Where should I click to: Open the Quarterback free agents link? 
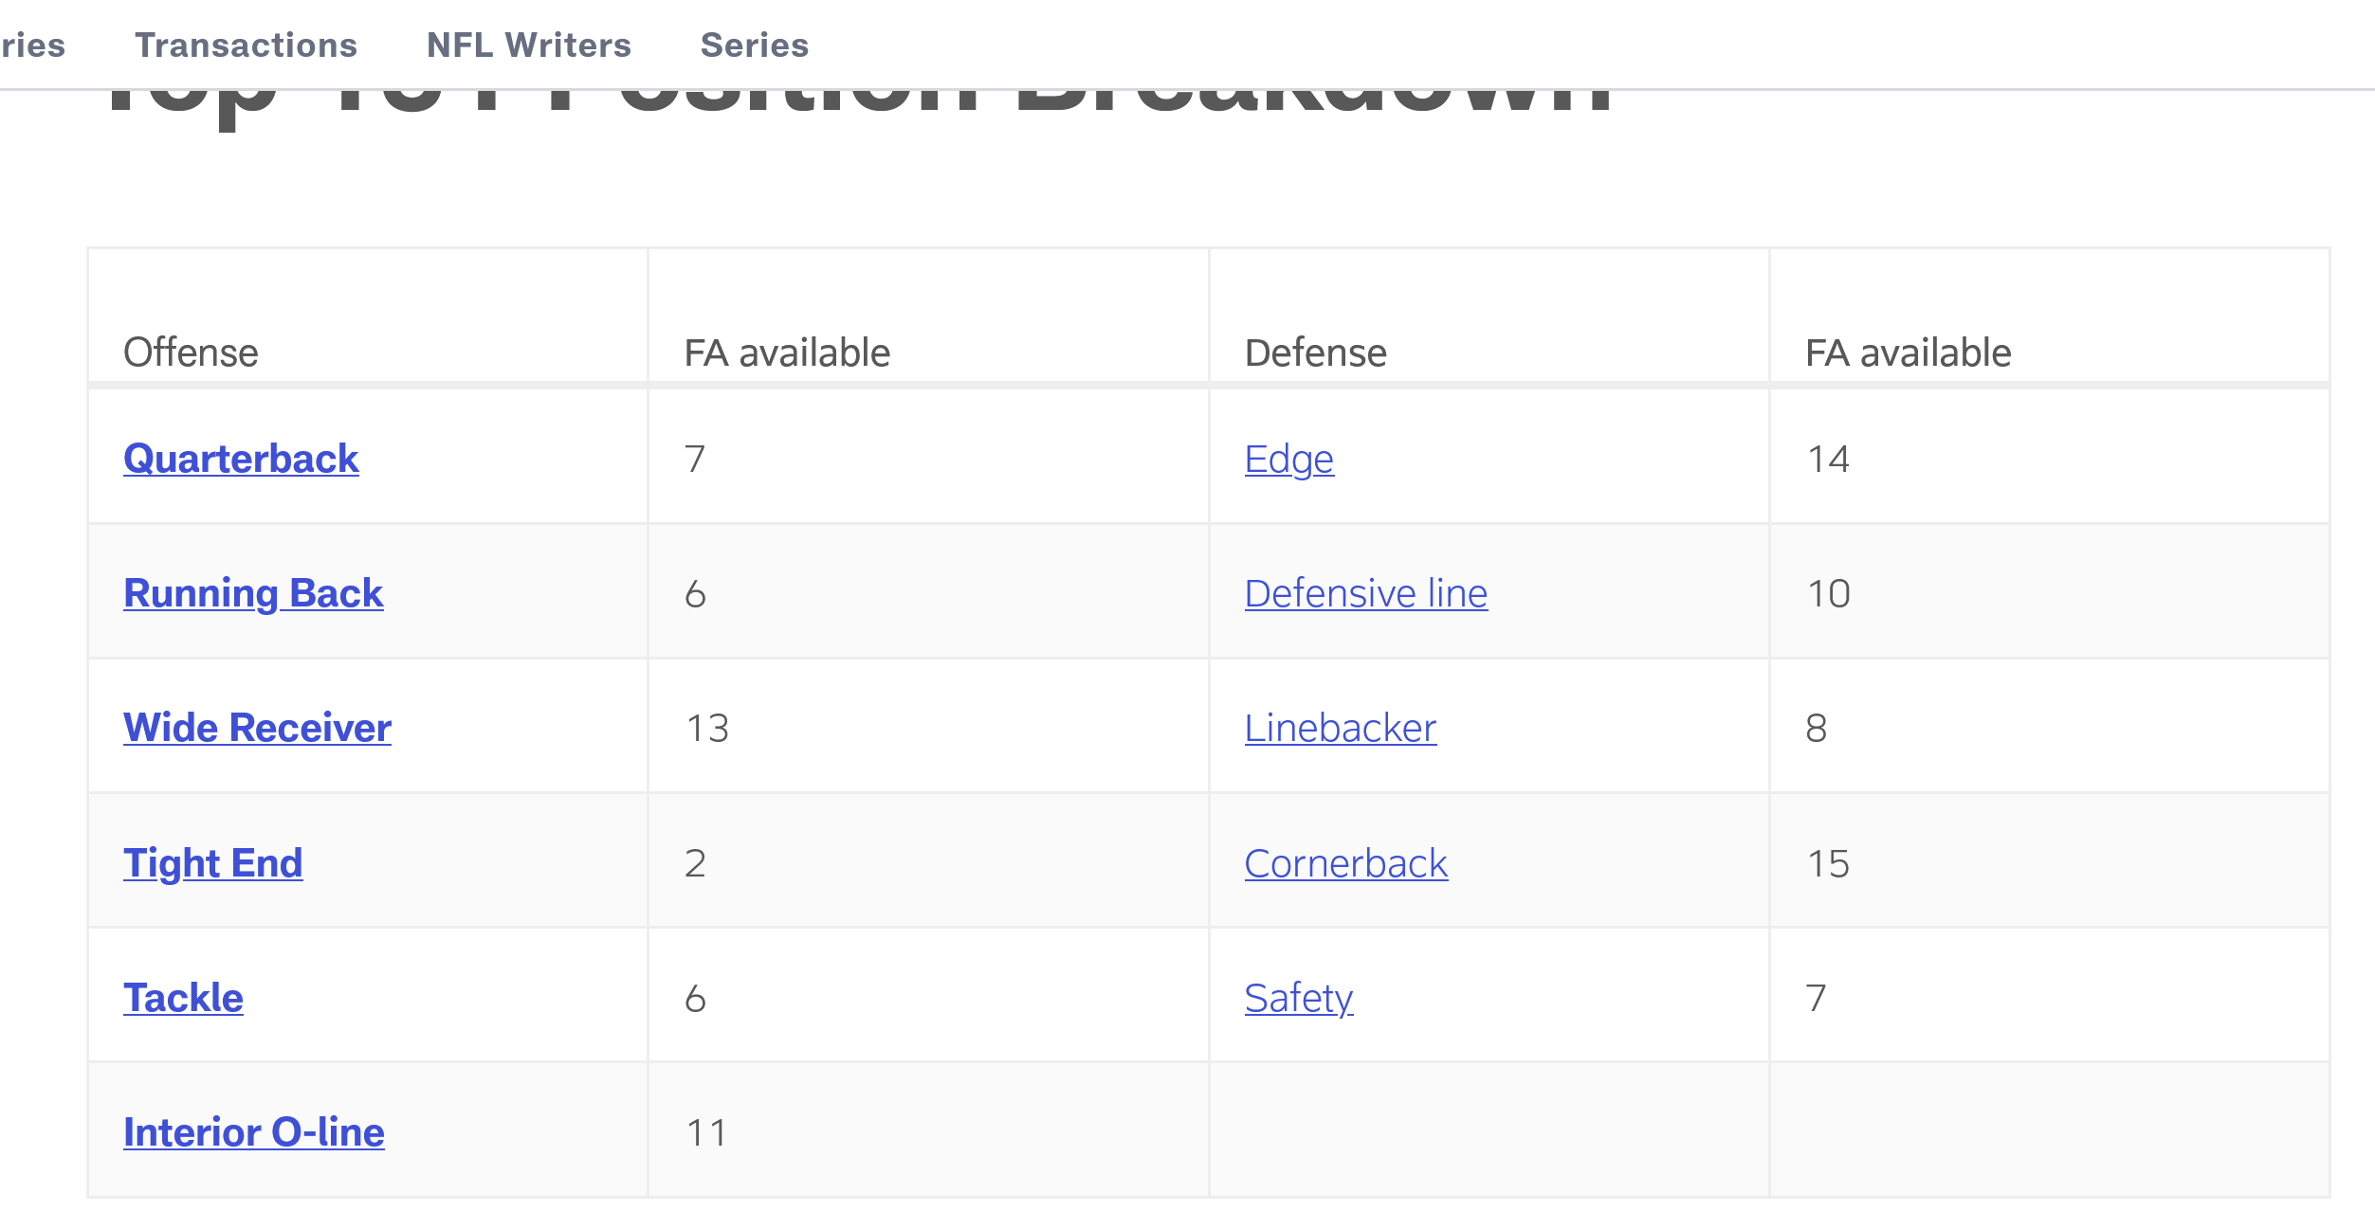tap(241, 459)
